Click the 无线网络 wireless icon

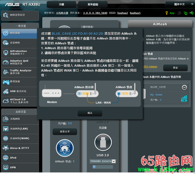point(5,119)
